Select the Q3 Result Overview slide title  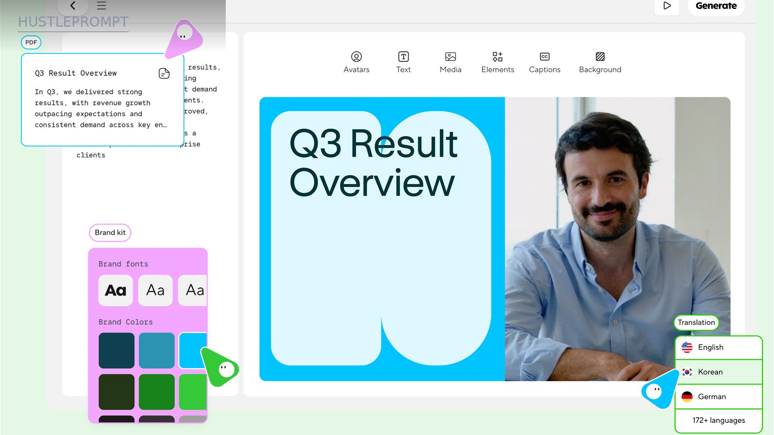pos(373,163)
